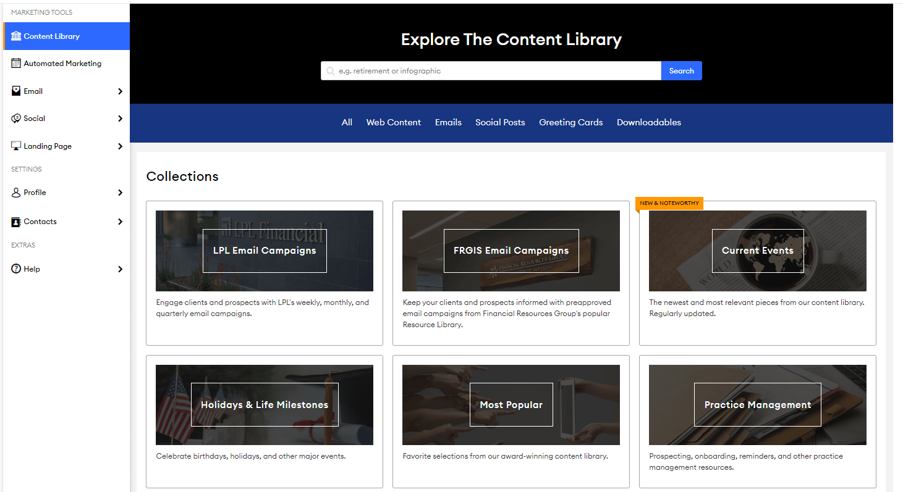Image resolution: width=903 pixels, height=492 pixels.
Task: Open Content Library in the sidebar
Action: coord(66,36)
